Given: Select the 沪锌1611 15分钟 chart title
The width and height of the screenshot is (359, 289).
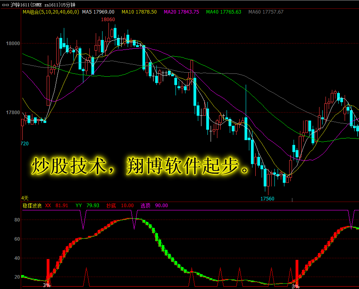Looking at the screenshot, I should (43, 5).
